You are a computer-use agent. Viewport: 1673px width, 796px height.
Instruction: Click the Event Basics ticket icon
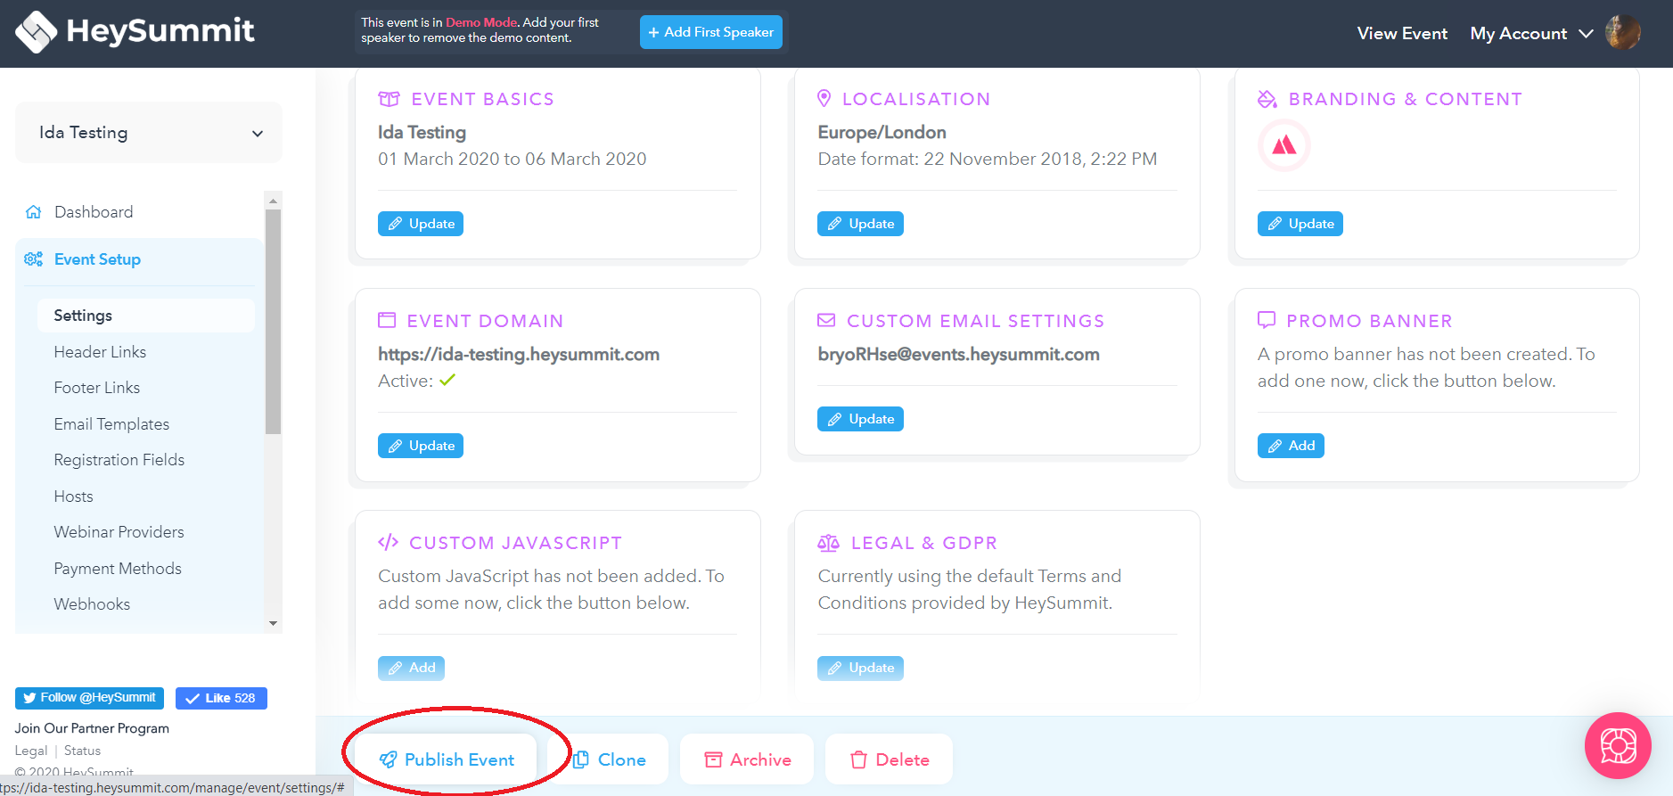pyautogui.click(x=389, y=99)
